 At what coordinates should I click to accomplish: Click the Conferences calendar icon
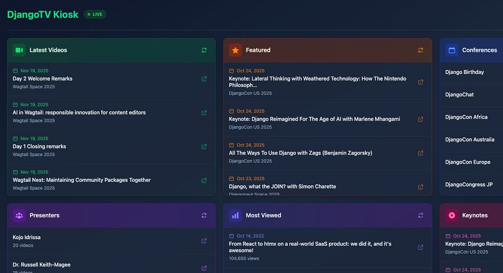pyautogui.click(x=452, y=50)
